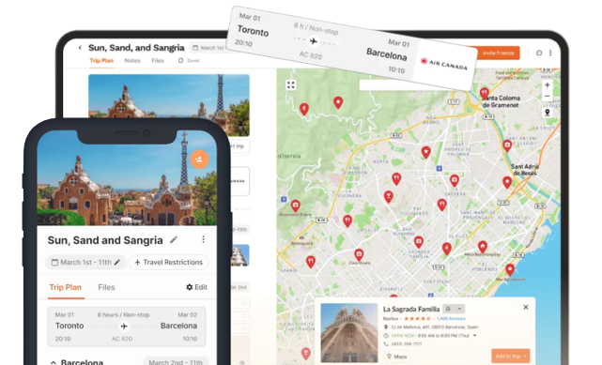The image size is (602, 365).
Task: Click the restaurant pin at Santa Coloma de Gramenet
Action: pos(484,93)
